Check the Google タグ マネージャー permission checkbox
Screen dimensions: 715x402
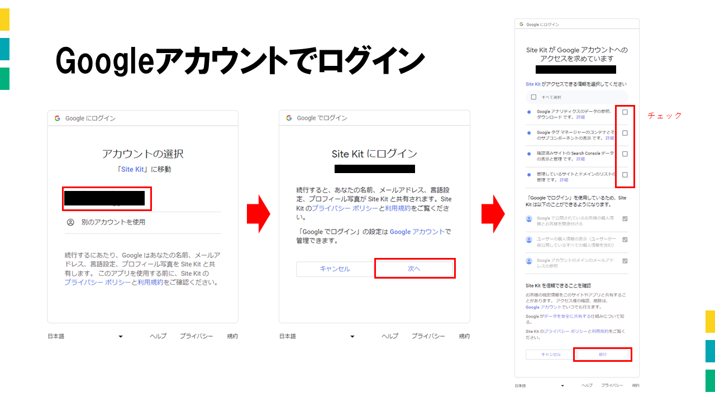(x=625, y=133)
